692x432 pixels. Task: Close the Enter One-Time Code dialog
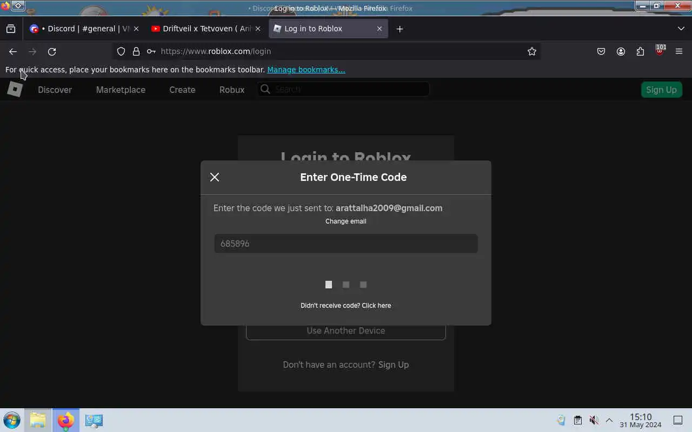coord(215,177)
